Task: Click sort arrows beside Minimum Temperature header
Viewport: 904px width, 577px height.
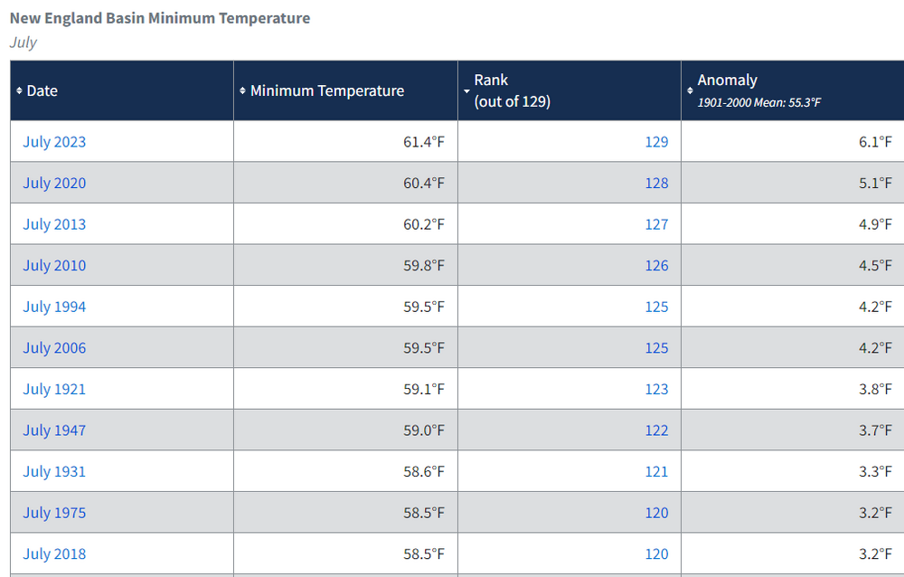Action: (x=242, y=90)
